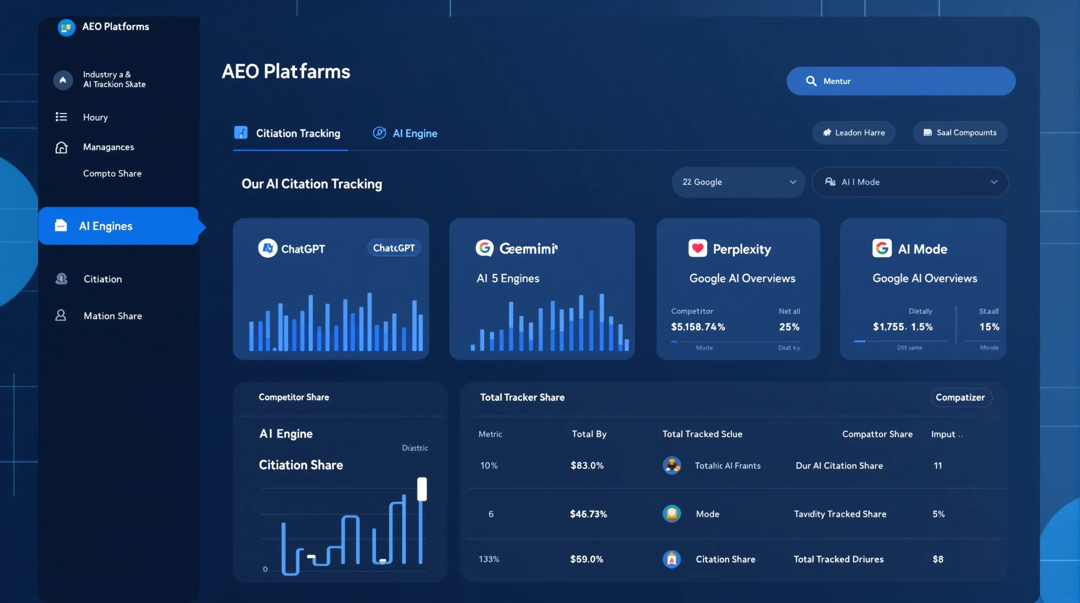Click the Compatizer button

pyautogui.click(x=961, y=397)
